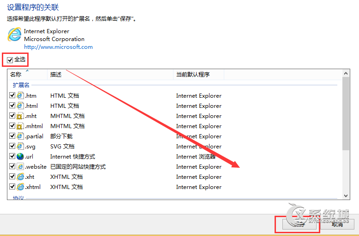Click the .website file type icon

(20, 166)
